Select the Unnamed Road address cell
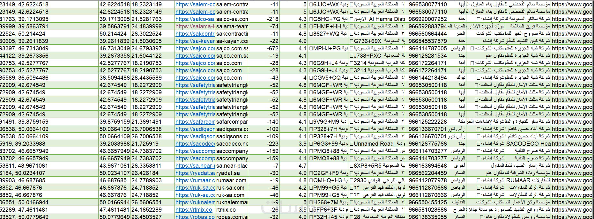594x219 pixels. pos(377,144)
